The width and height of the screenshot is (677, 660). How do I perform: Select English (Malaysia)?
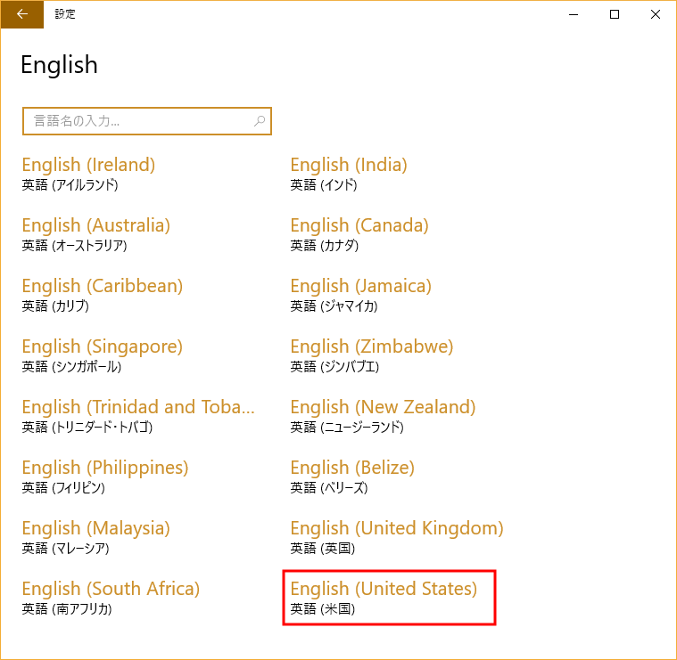pyautogui.click(x=95, y=537)
